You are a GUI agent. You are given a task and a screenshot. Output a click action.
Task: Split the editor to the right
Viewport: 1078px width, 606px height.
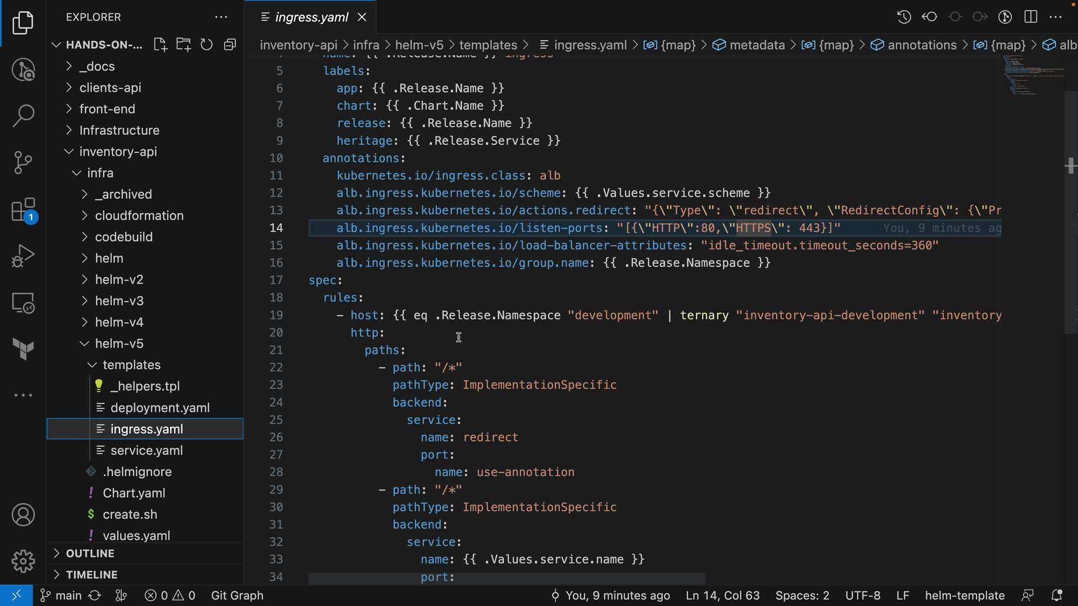click(x=1031, y=17)
